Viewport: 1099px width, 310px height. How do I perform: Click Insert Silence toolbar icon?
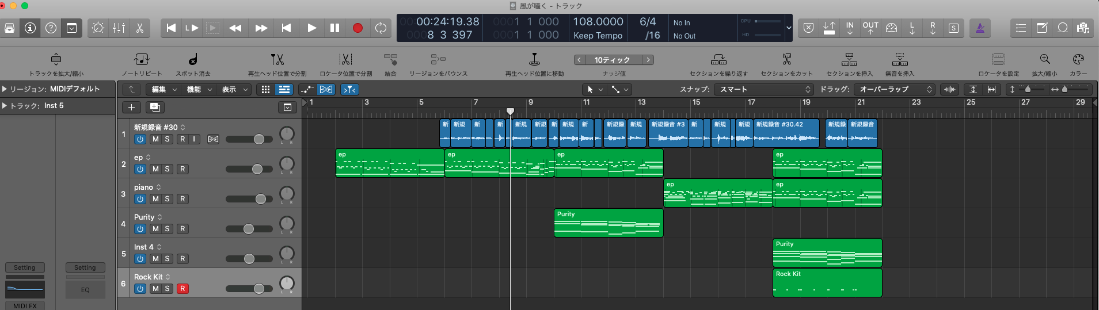click(899, 59)
